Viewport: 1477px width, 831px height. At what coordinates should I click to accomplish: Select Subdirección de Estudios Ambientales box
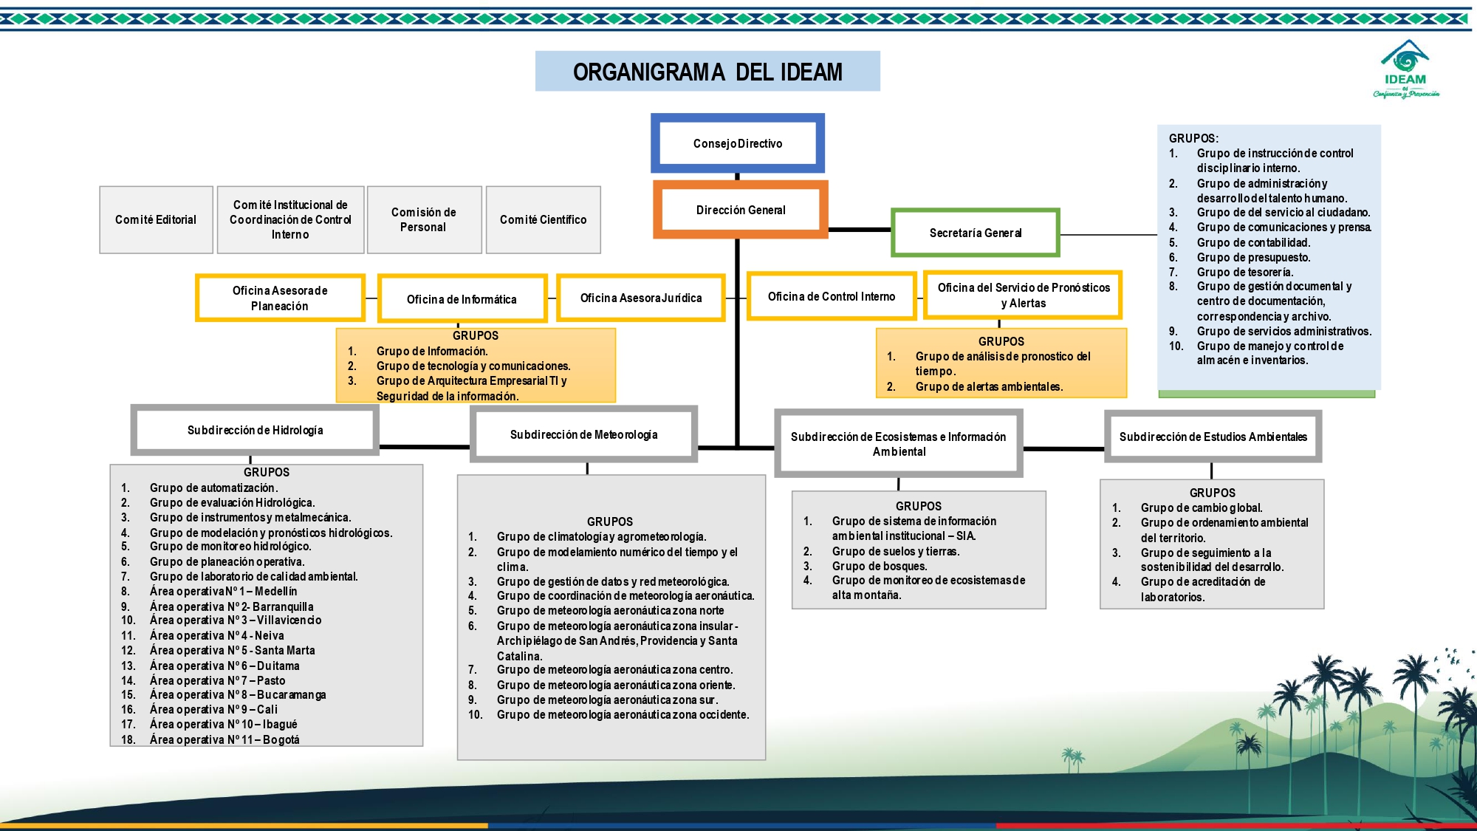1213,437
